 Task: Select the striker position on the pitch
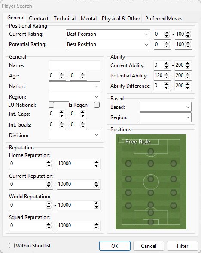pos(151,151)
